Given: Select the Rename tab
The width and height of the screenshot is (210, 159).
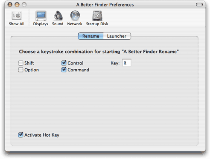Looking at the screenshot, I should 91,36.
